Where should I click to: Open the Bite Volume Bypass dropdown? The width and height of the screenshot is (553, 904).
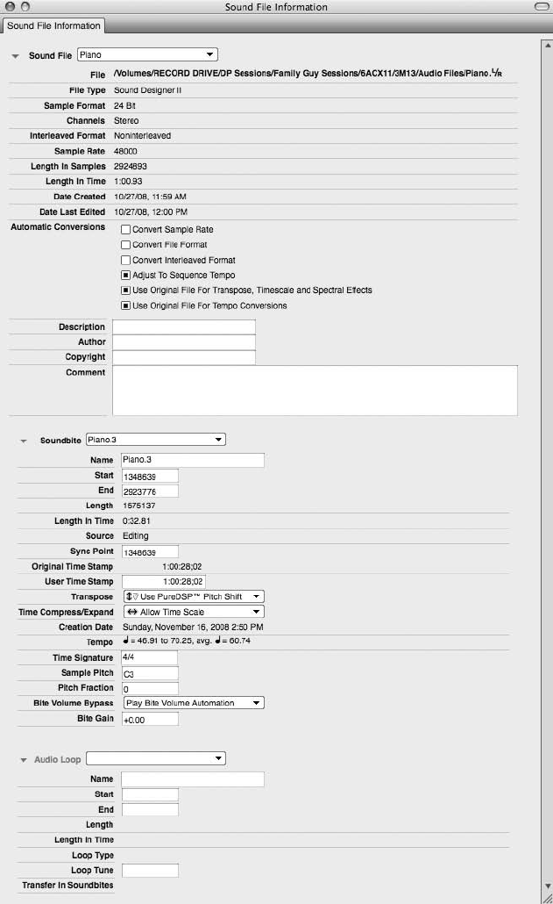tap(194, 703)
